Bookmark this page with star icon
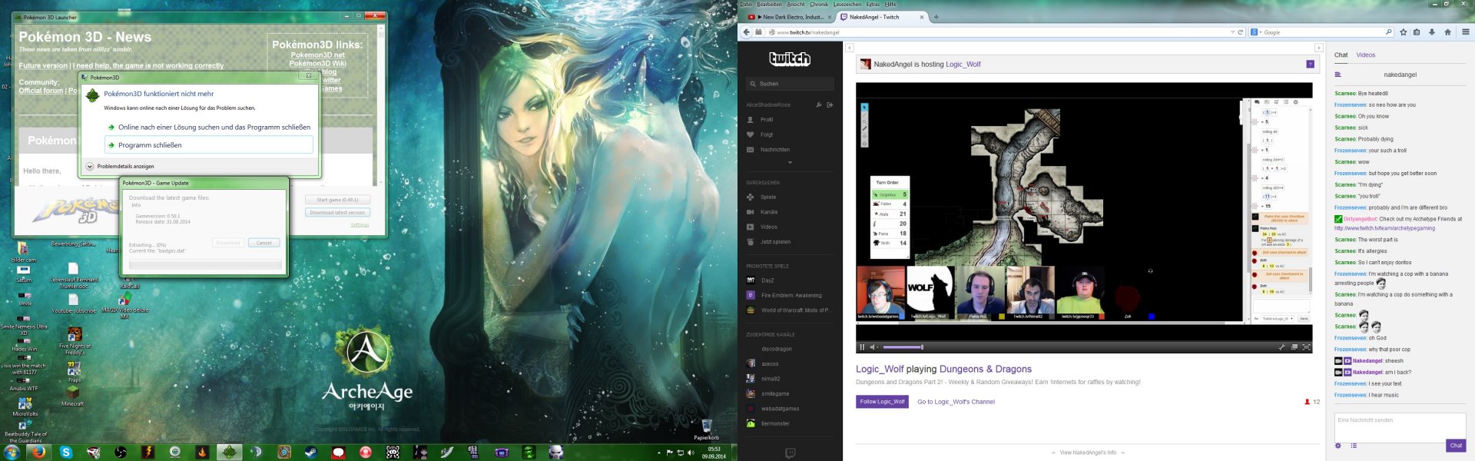This screenshot has width=1475, height=461. 1404,32
